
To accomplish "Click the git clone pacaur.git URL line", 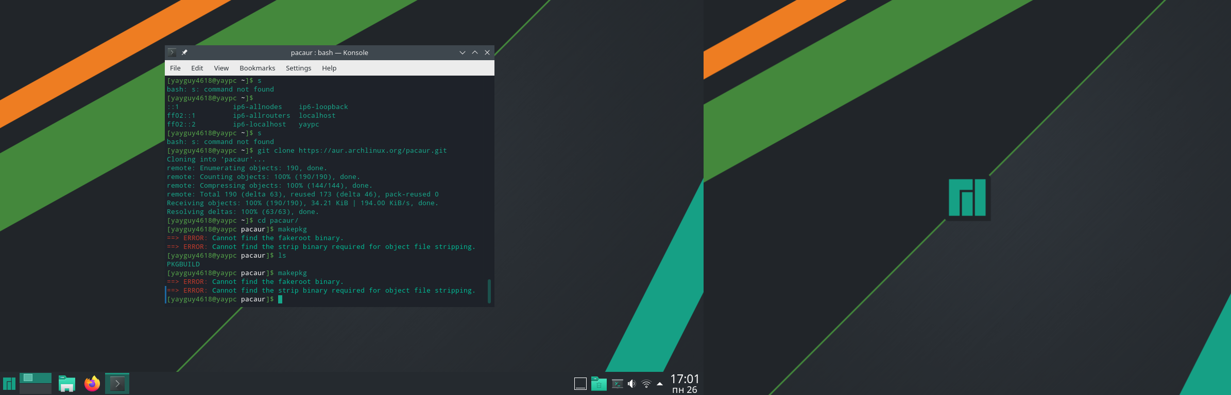I will 307,151.
